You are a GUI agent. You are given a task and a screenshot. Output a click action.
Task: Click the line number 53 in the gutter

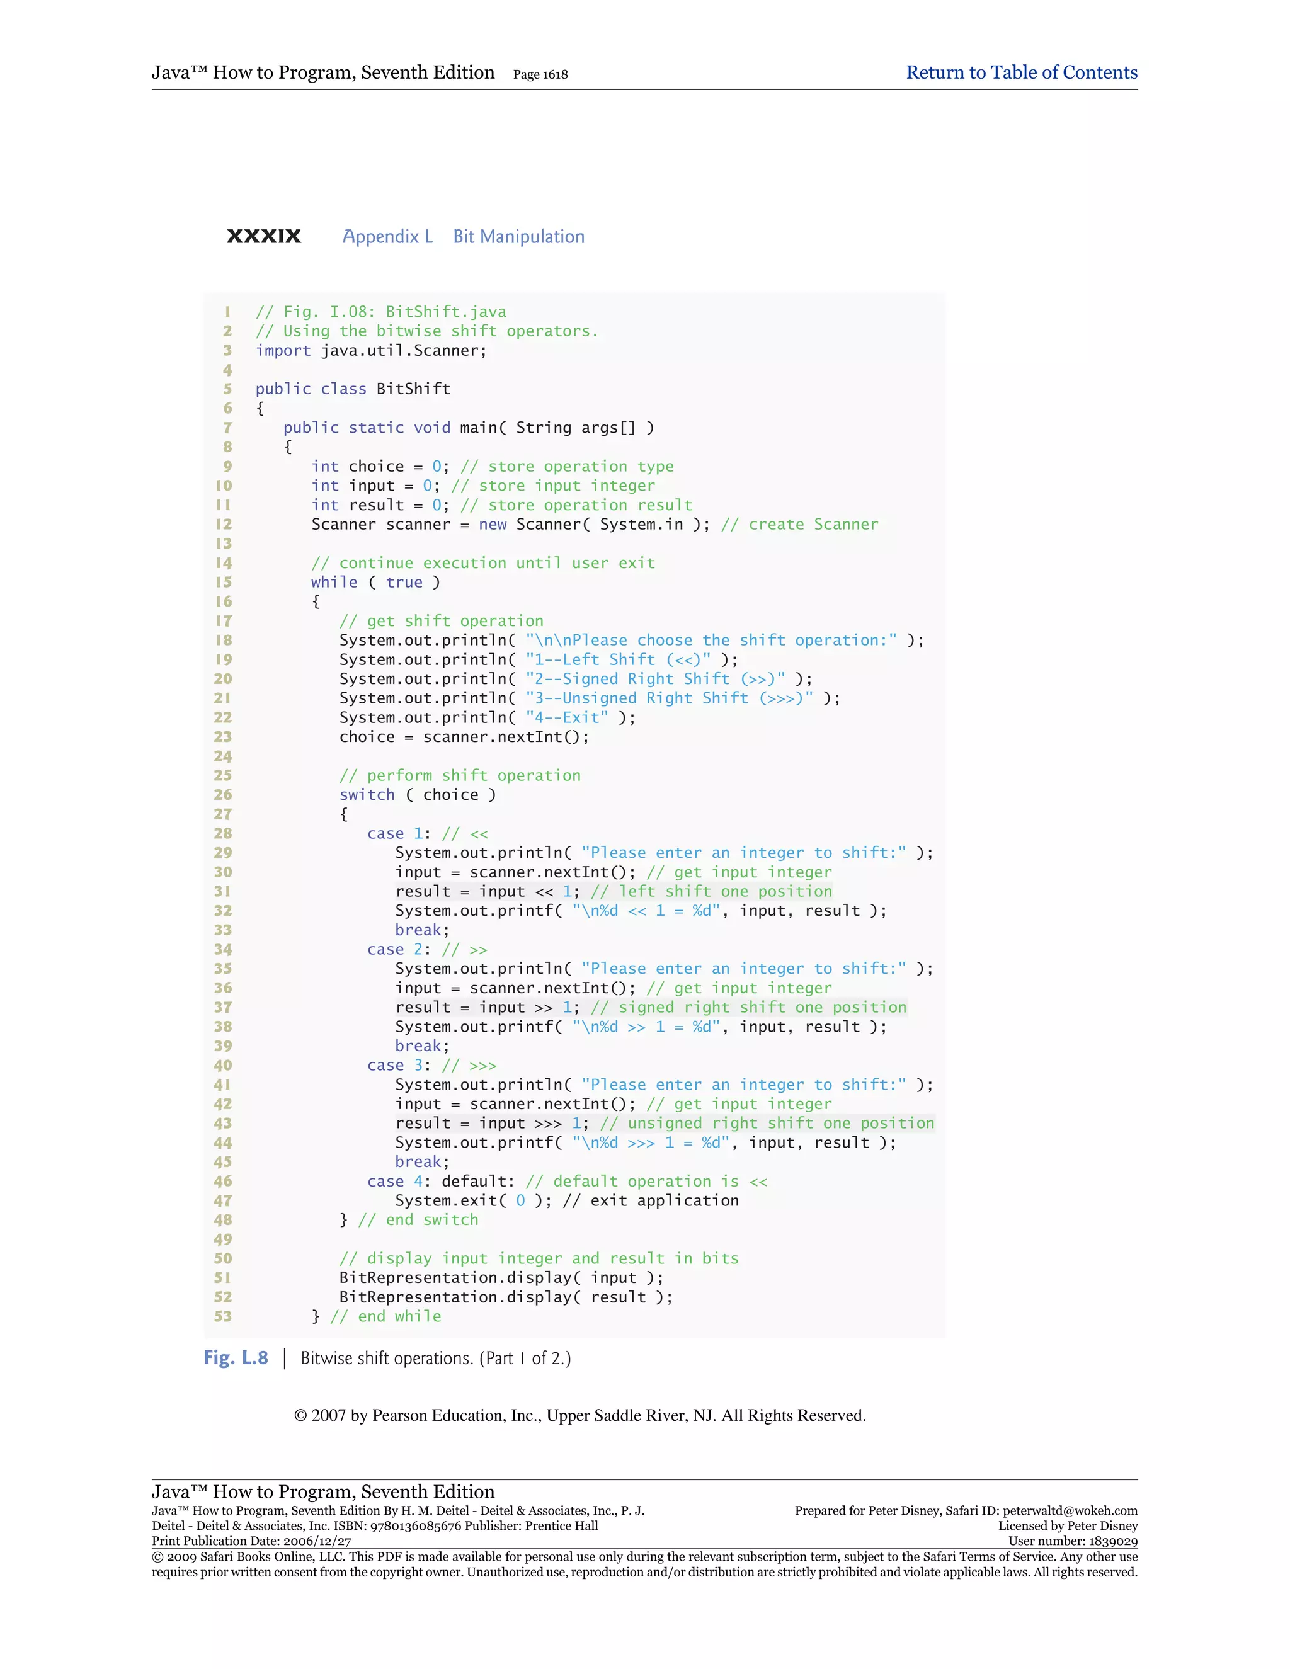(x=222, y=1317)
